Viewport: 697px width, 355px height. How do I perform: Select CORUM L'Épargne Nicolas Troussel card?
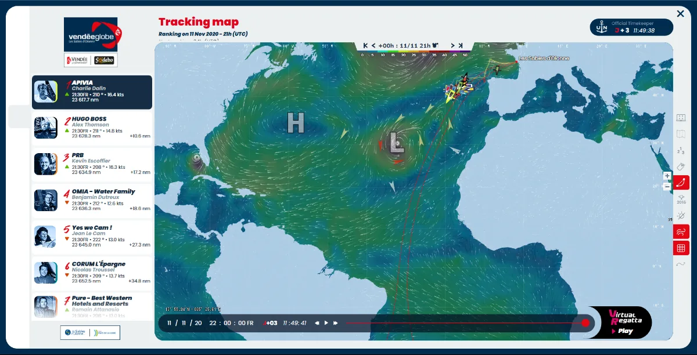92,273
